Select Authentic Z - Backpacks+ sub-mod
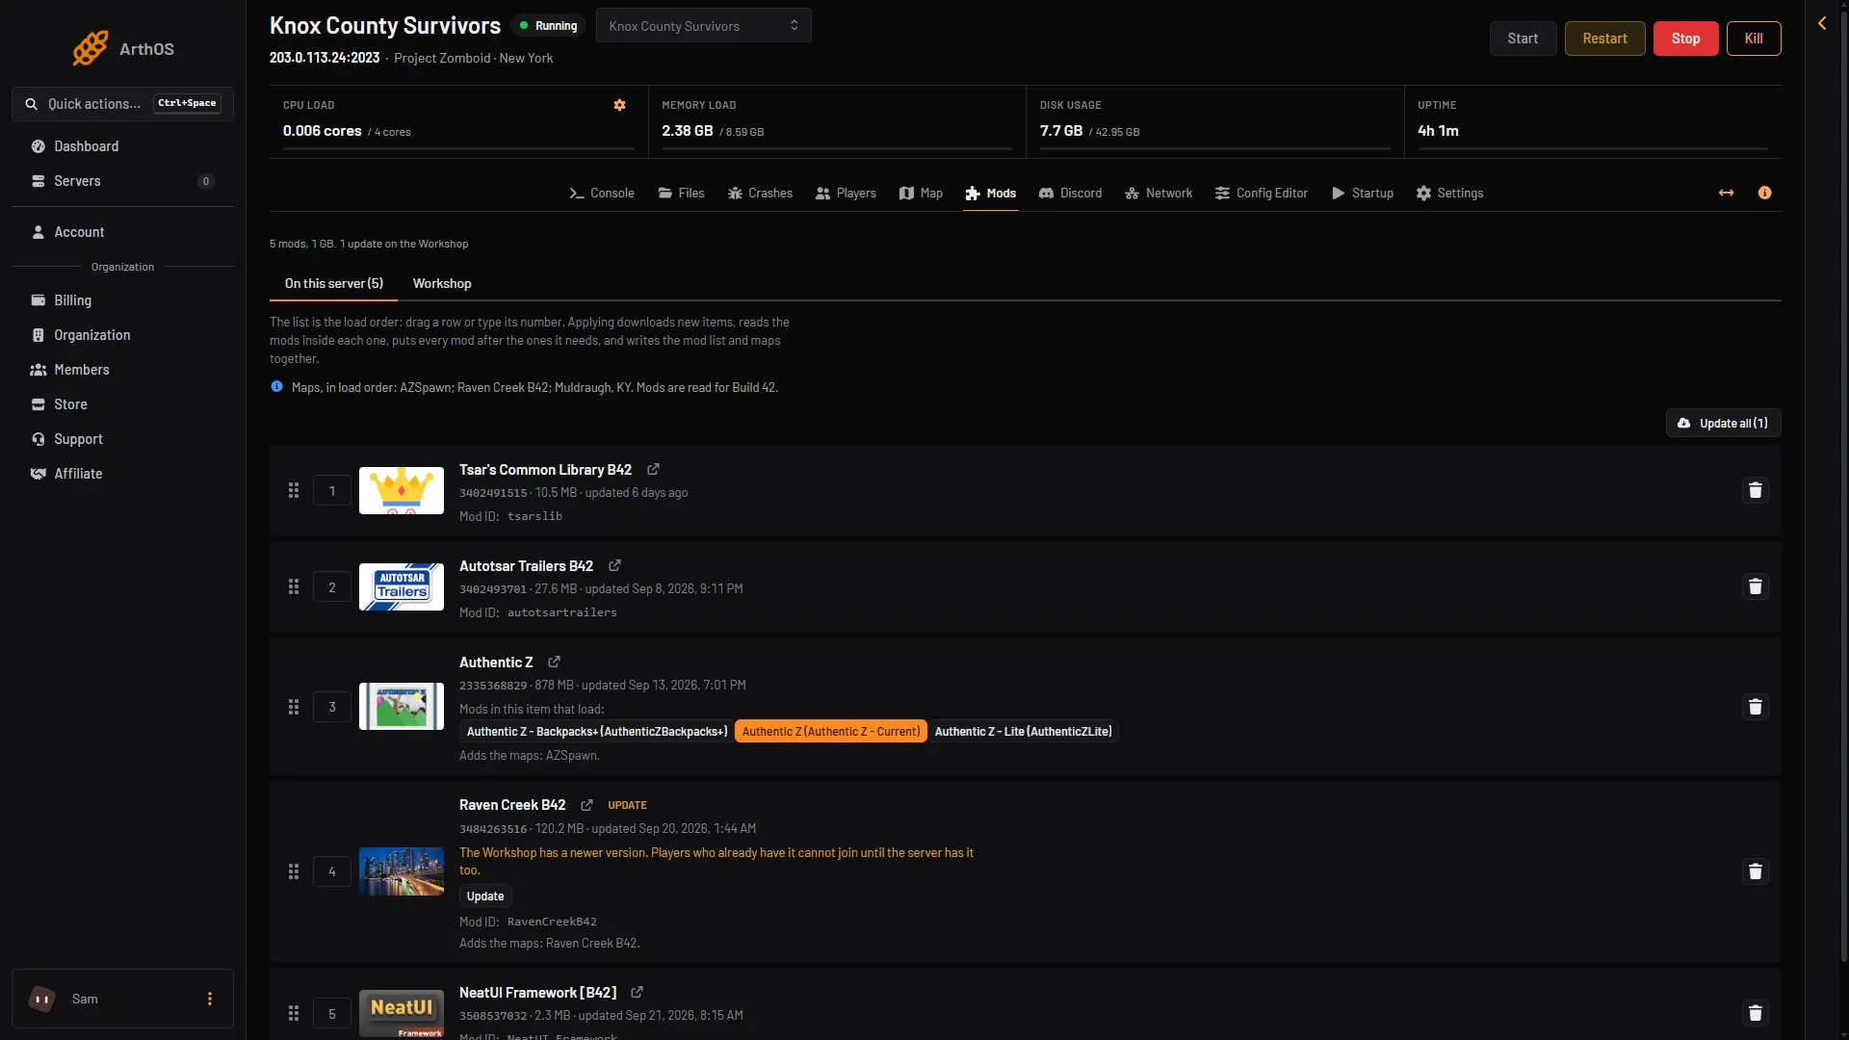Viewport: 1849px width, 1040px height. click(x=597, y=732)
